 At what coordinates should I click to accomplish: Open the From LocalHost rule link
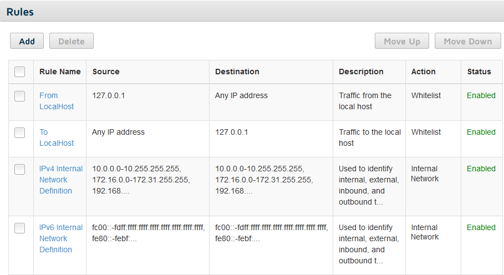(57, 101)
